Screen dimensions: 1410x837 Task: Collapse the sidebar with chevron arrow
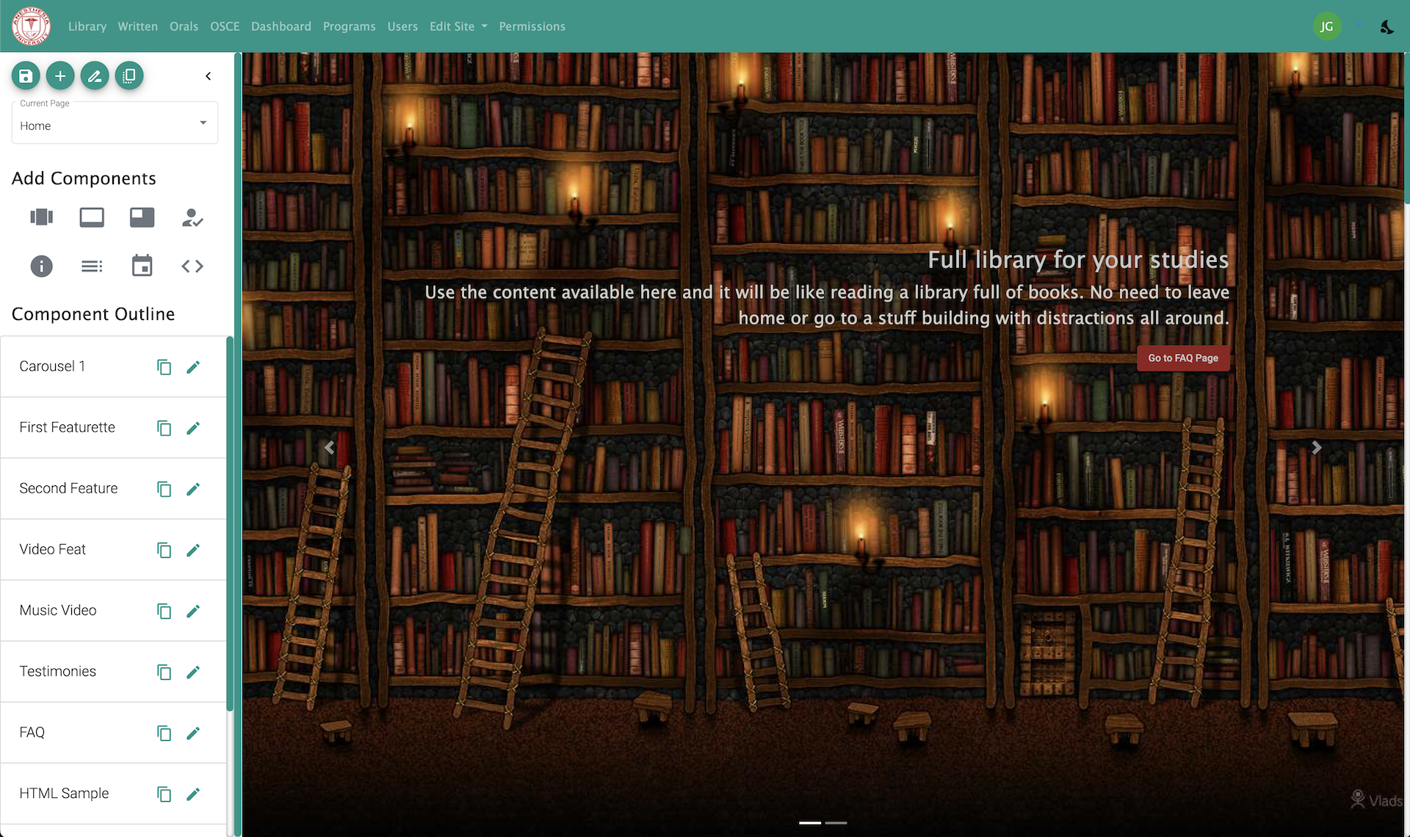click(x=209, y=76)
